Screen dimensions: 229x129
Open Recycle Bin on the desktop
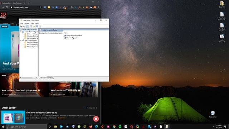[x=213, y=114]
